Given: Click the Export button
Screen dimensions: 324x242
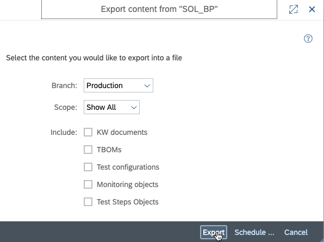Looking at the screenshot, I should 214,232.
